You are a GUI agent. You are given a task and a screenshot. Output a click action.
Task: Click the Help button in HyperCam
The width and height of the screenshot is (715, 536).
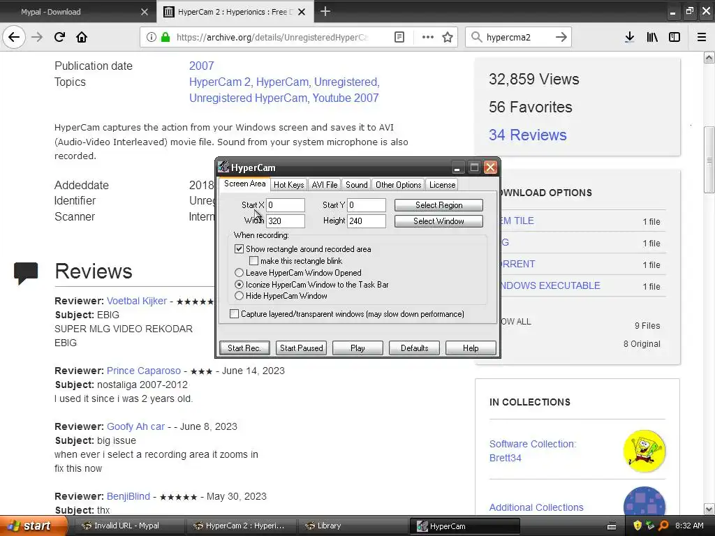pos(471,348)
